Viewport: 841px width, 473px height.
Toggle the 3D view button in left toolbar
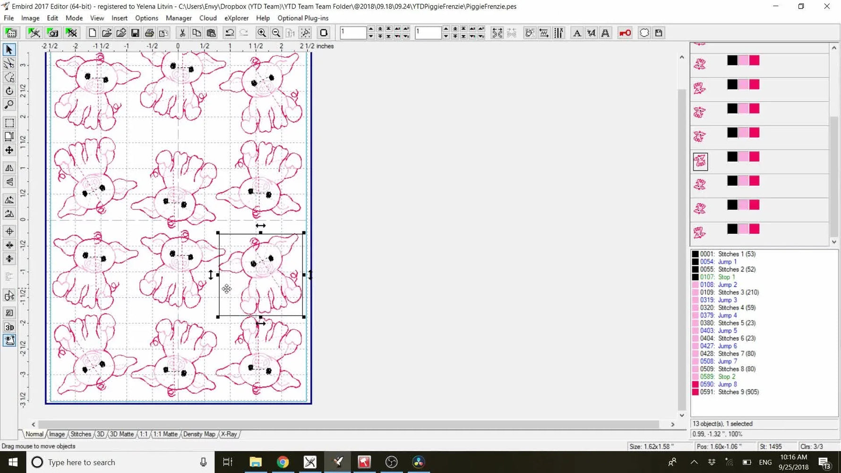pyautogui.click(x=9, y=327)
